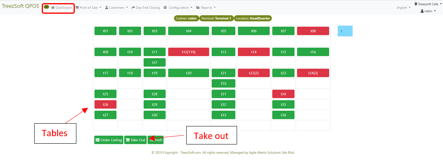This screenshot has height=168, width=443.
Task: Pick table t11
Action: pyautogui.click(x=154, y=52)
